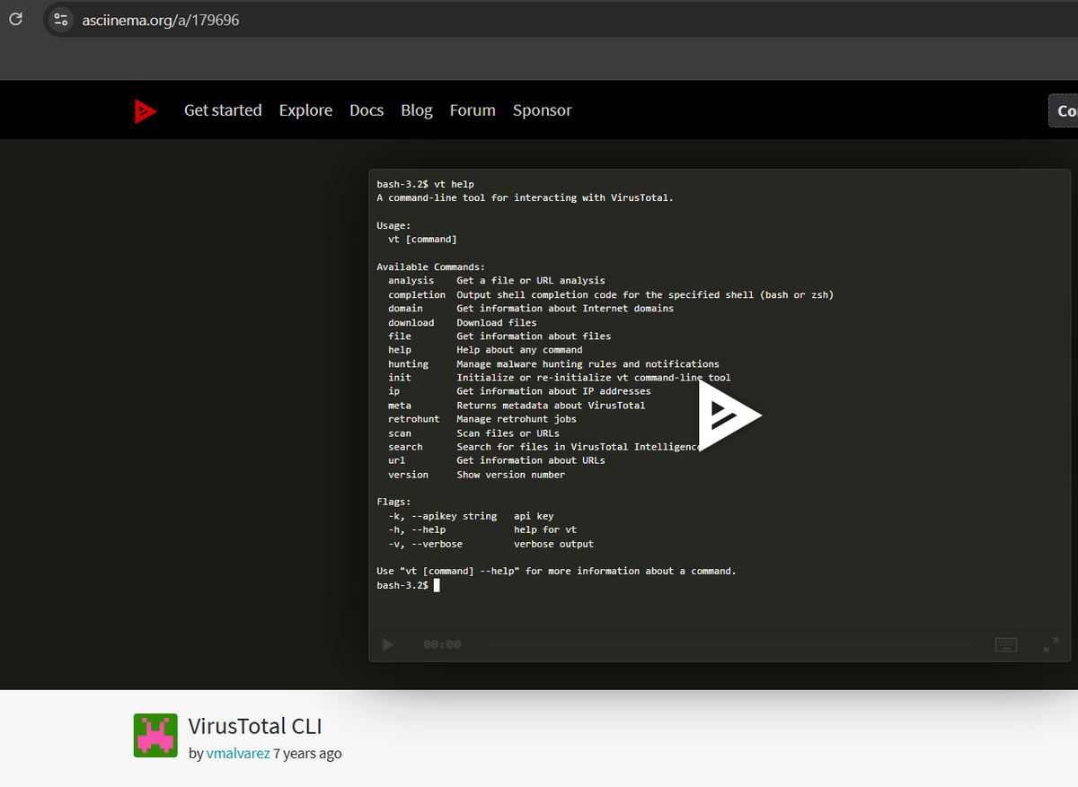The width and height of the screenshot is (1078, 787).
Task: Click the '7 years ago' timestamp
Action: click(307, 754)
